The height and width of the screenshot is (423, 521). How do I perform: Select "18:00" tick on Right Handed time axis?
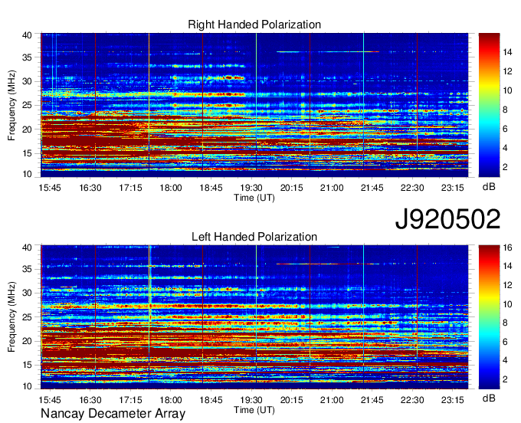point(171,188)
